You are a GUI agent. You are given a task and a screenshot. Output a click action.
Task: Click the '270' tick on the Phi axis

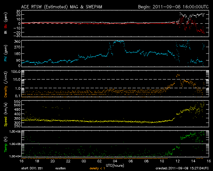point(17,47)
